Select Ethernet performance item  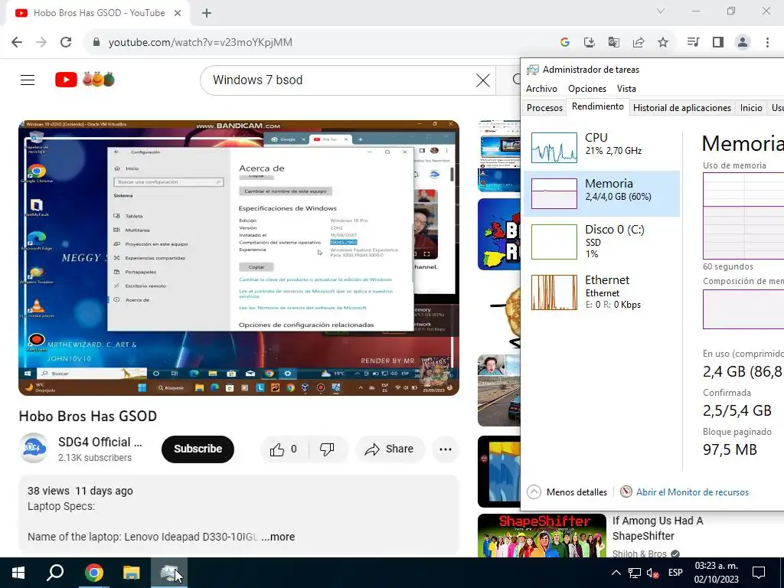[x=602, y=292]
